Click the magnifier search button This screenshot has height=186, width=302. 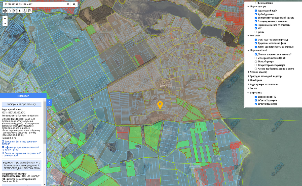coord(74,4)
